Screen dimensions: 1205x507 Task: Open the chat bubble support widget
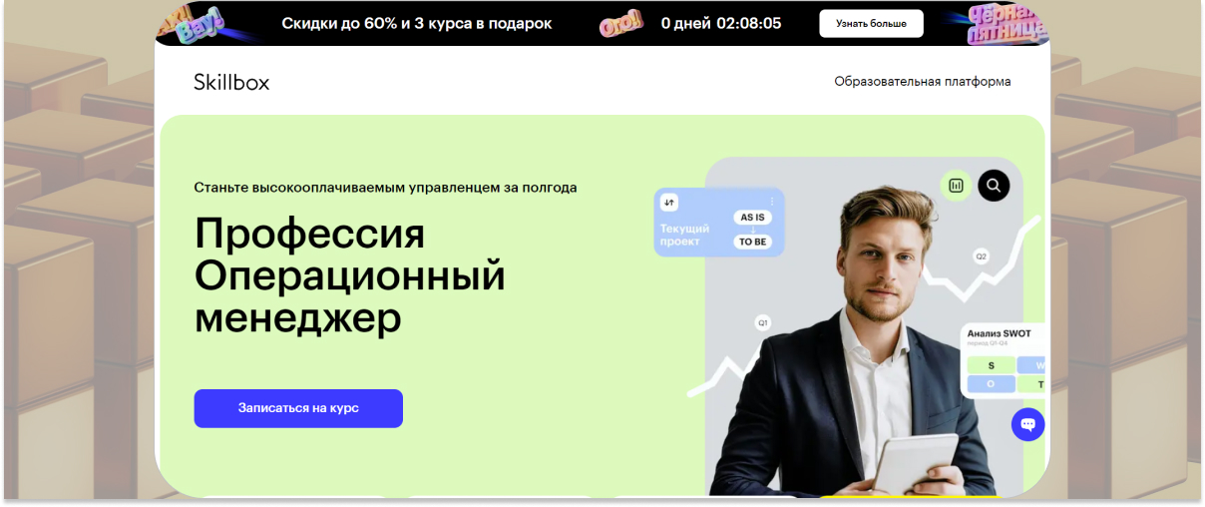(x=1027, y=424)
